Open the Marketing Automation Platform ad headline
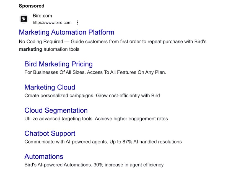The image size is (249, 172). coord(66,32)
